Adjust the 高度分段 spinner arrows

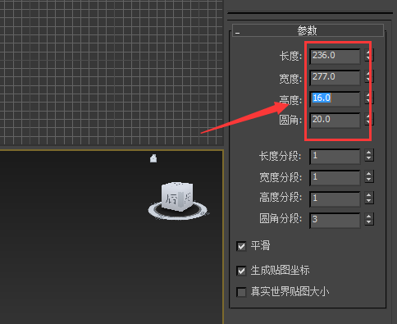pyautogui.click(x=369, y=198)
